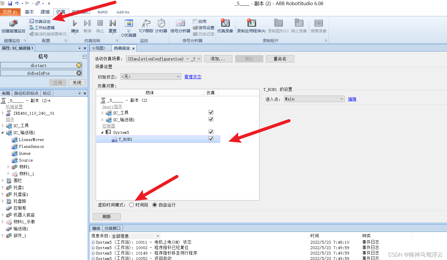Open the I/O Simulator (I/O仿真器)
Screen dimensions: 447x260
coord(129,28)
